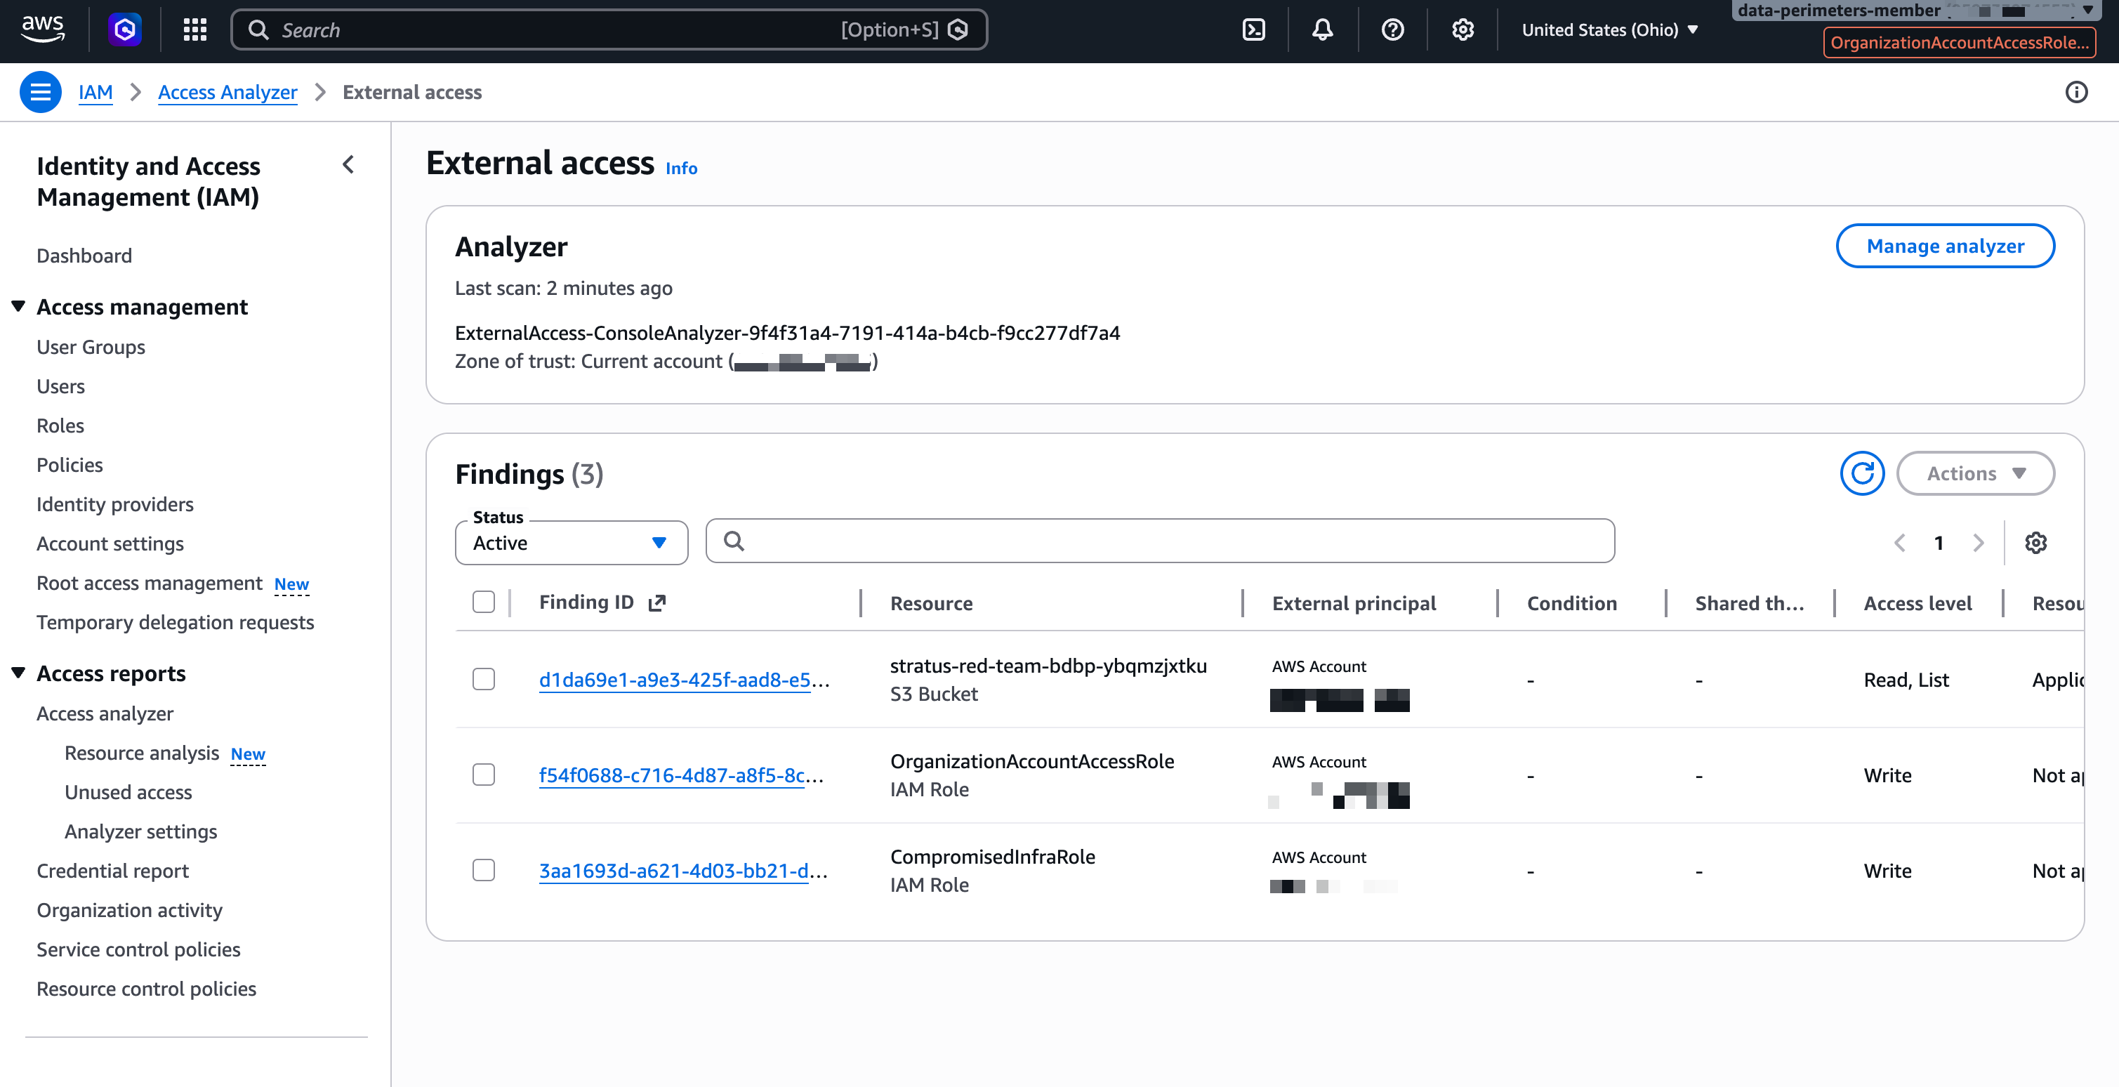Check the stratus-red-team S3 bucket finding
2119x1087 pixels.
tap(484, 679)
